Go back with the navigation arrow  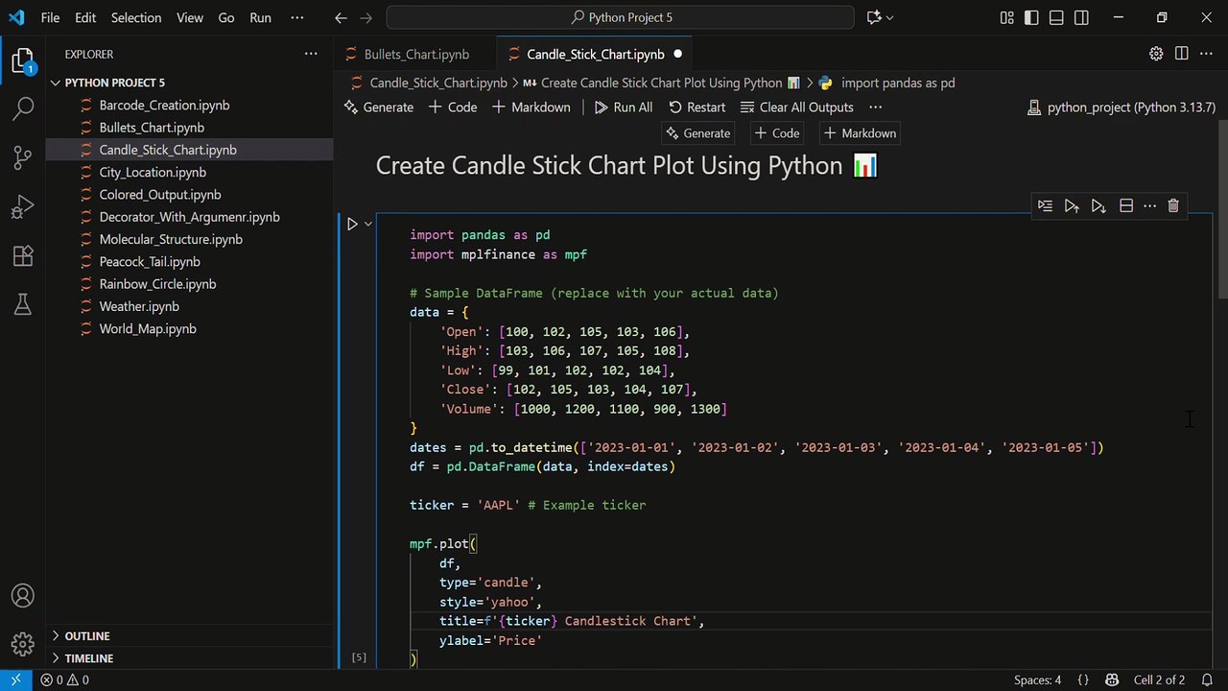click(341, 17)
